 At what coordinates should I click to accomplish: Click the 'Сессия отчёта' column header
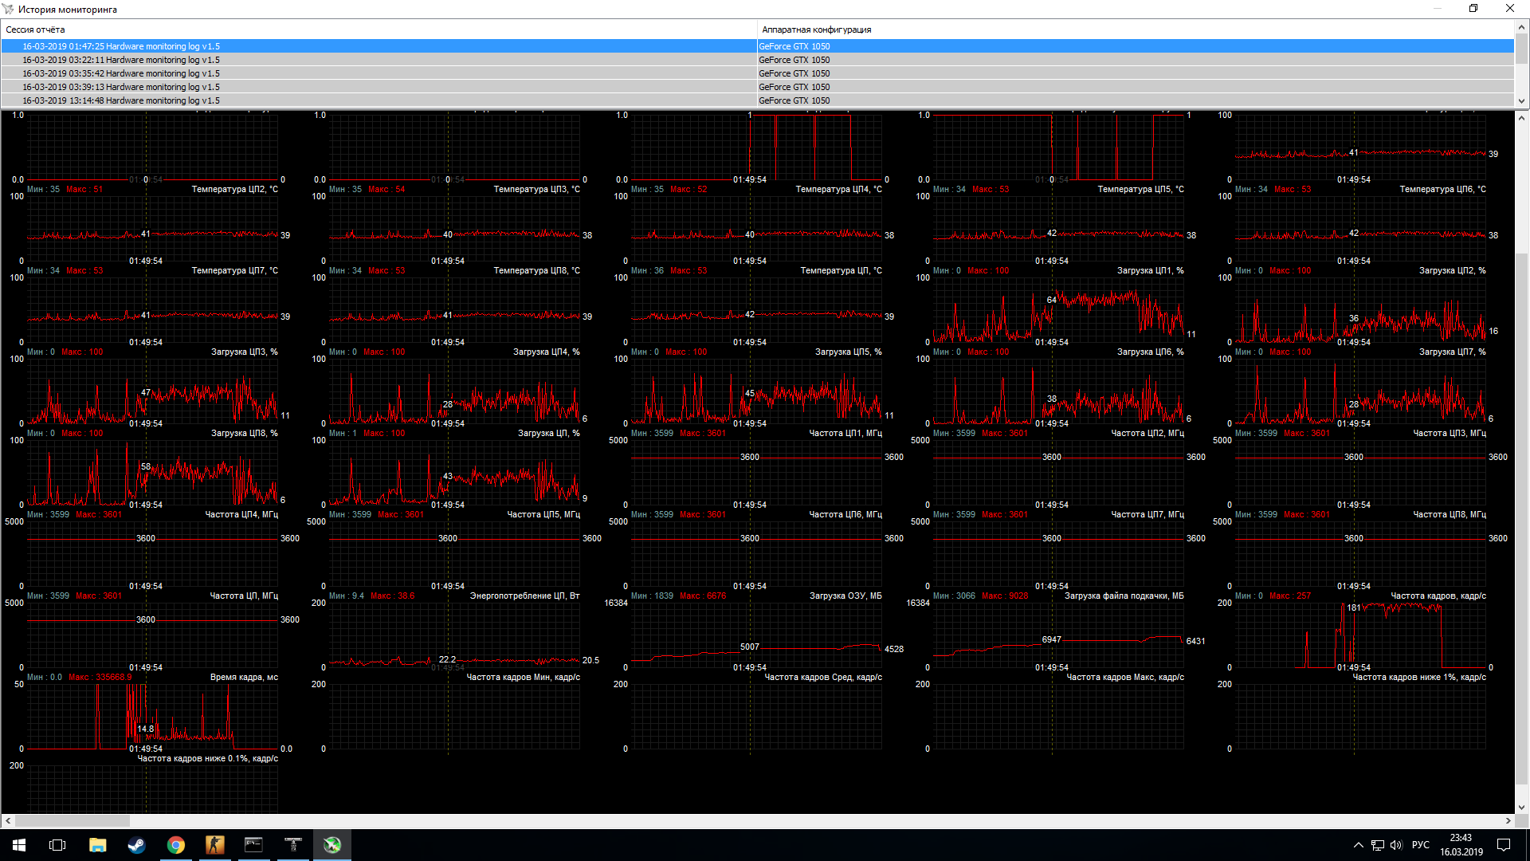pyautogui.click(x=379, y=29)
